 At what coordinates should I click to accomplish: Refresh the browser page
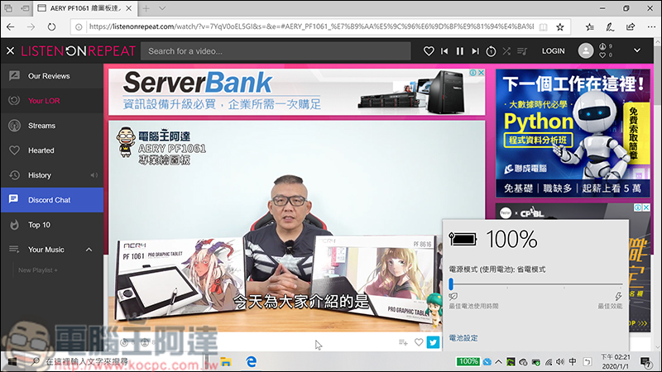(51, 27)
